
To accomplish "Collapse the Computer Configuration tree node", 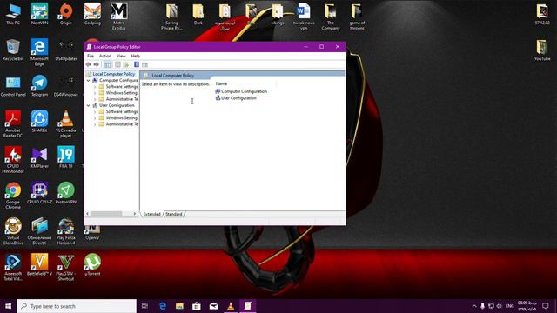I will coord(89,81).
